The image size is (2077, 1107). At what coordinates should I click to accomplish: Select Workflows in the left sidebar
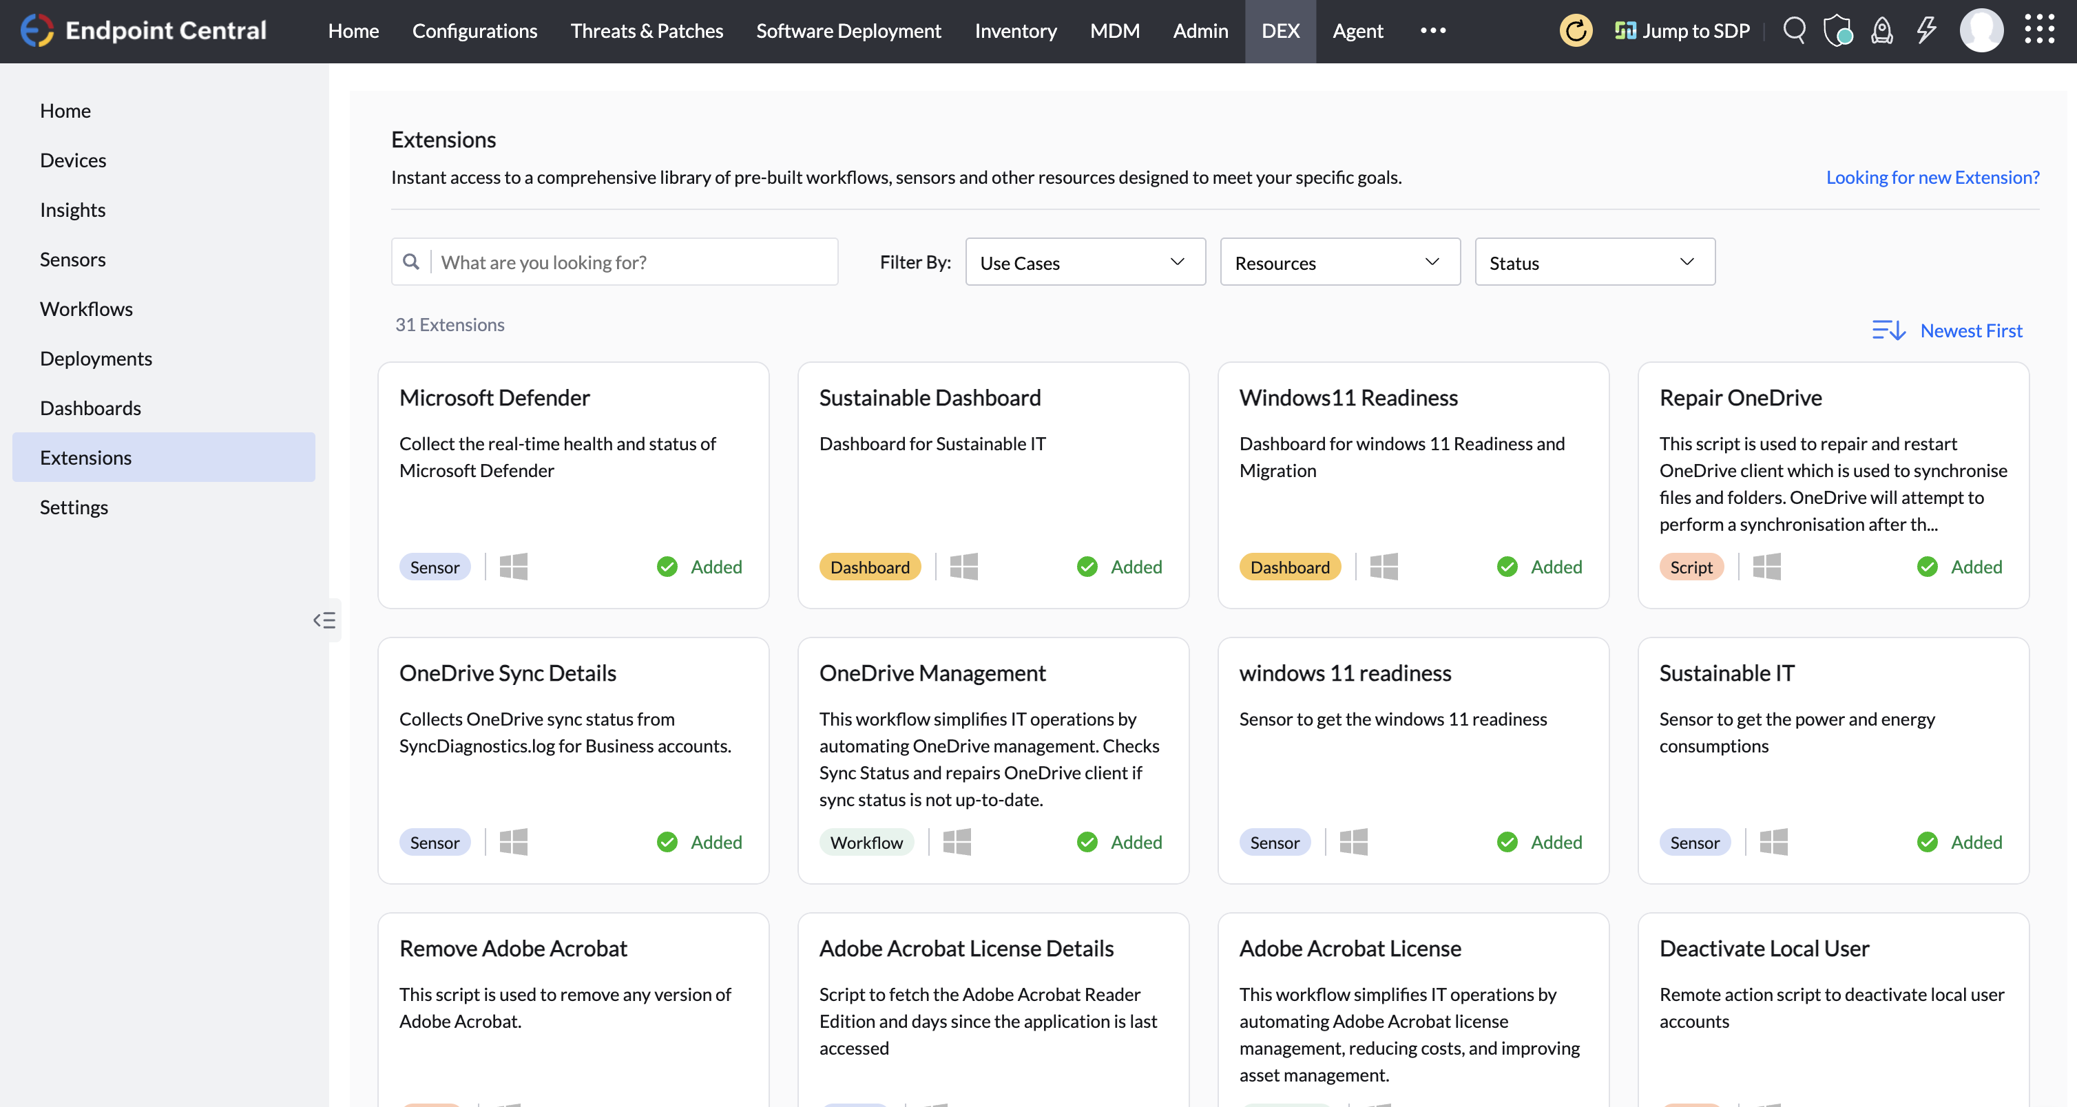[x=86, y=309]
